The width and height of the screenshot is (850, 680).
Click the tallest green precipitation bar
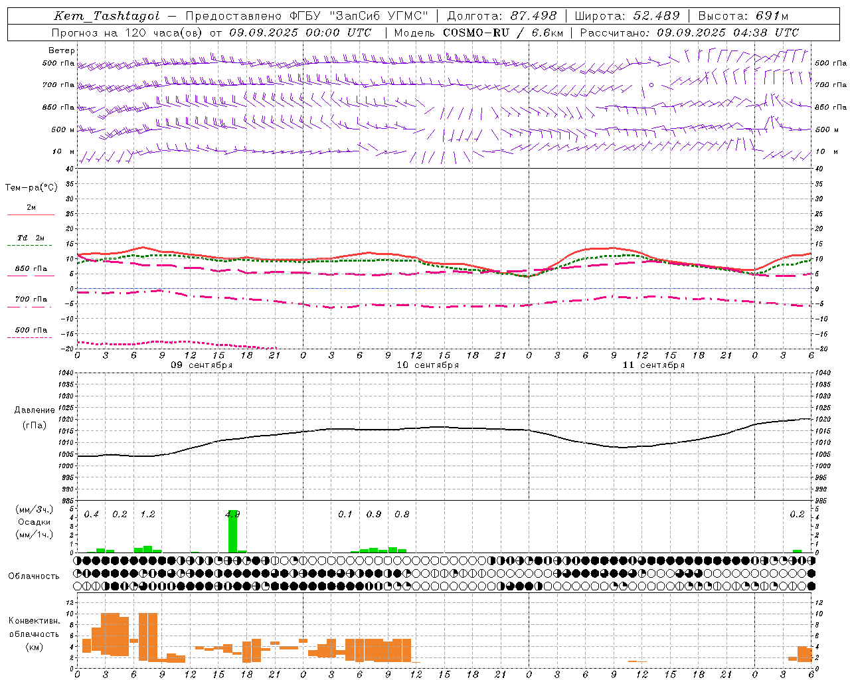point(232,531)
